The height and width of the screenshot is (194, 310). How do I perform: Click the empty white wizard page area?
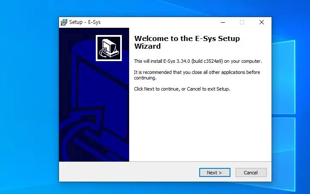[200, 126]
